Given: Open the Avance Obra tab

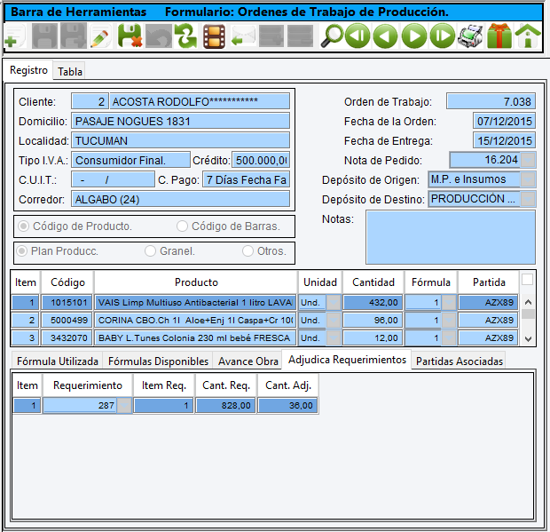Looking at the screenshot, I should (x=248, y=361).
